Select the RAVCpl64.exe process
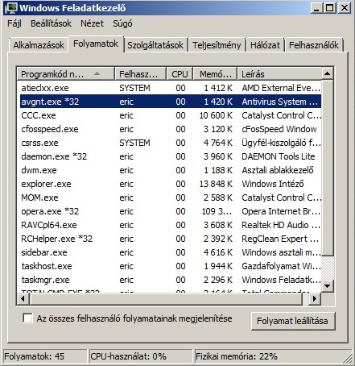355x366 pixels. coord(170,225)
